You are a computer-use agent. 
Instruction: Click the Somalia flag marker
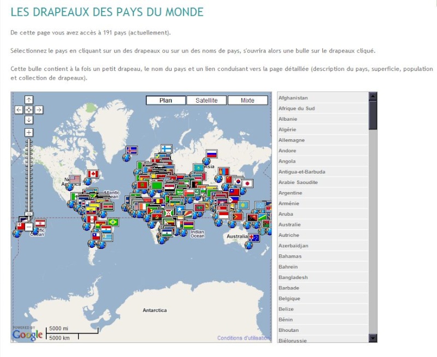[179, 209]
